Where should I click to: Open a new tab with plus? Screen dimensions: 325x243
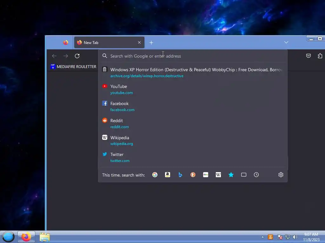click(x=151, y=43)
